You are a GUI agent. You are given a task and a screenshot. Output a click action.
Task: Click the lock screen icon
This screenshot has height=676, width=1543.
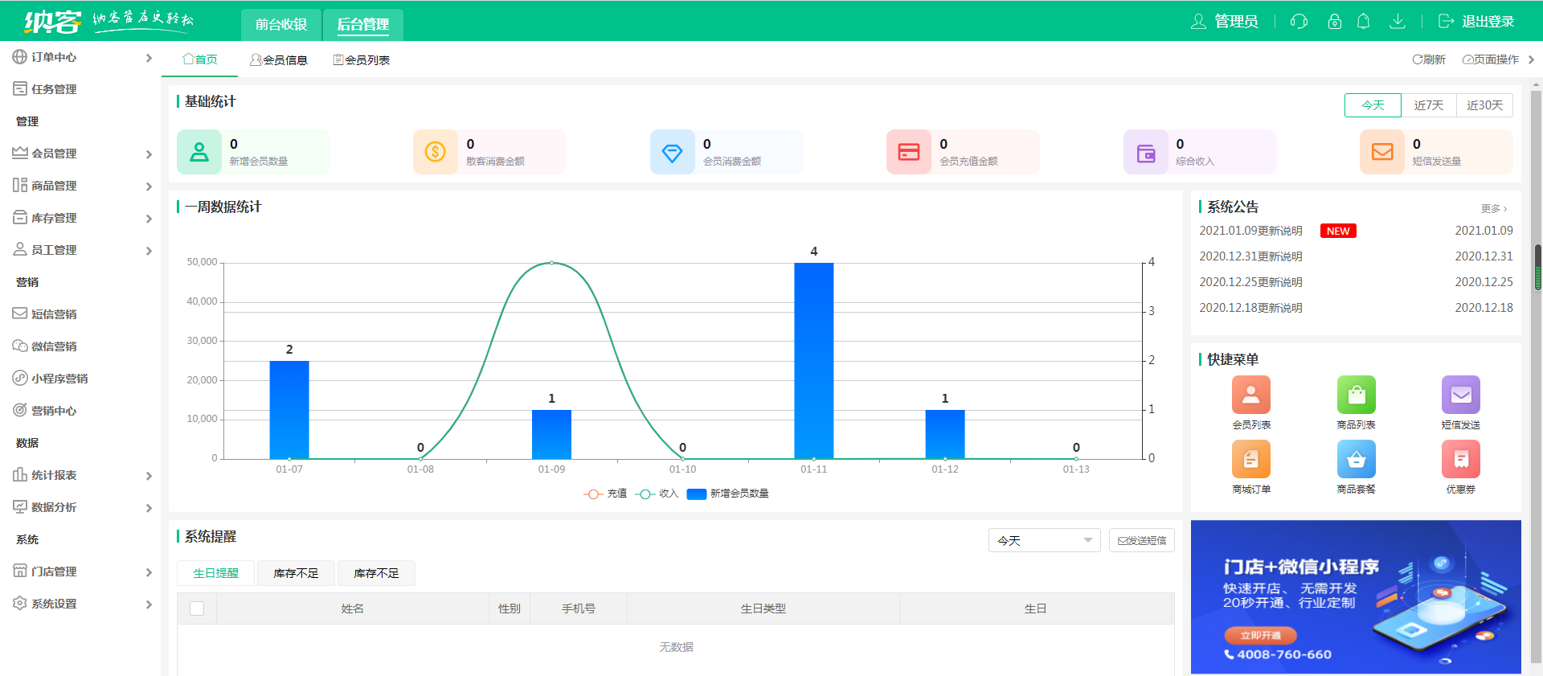(x=1334, y=22)
